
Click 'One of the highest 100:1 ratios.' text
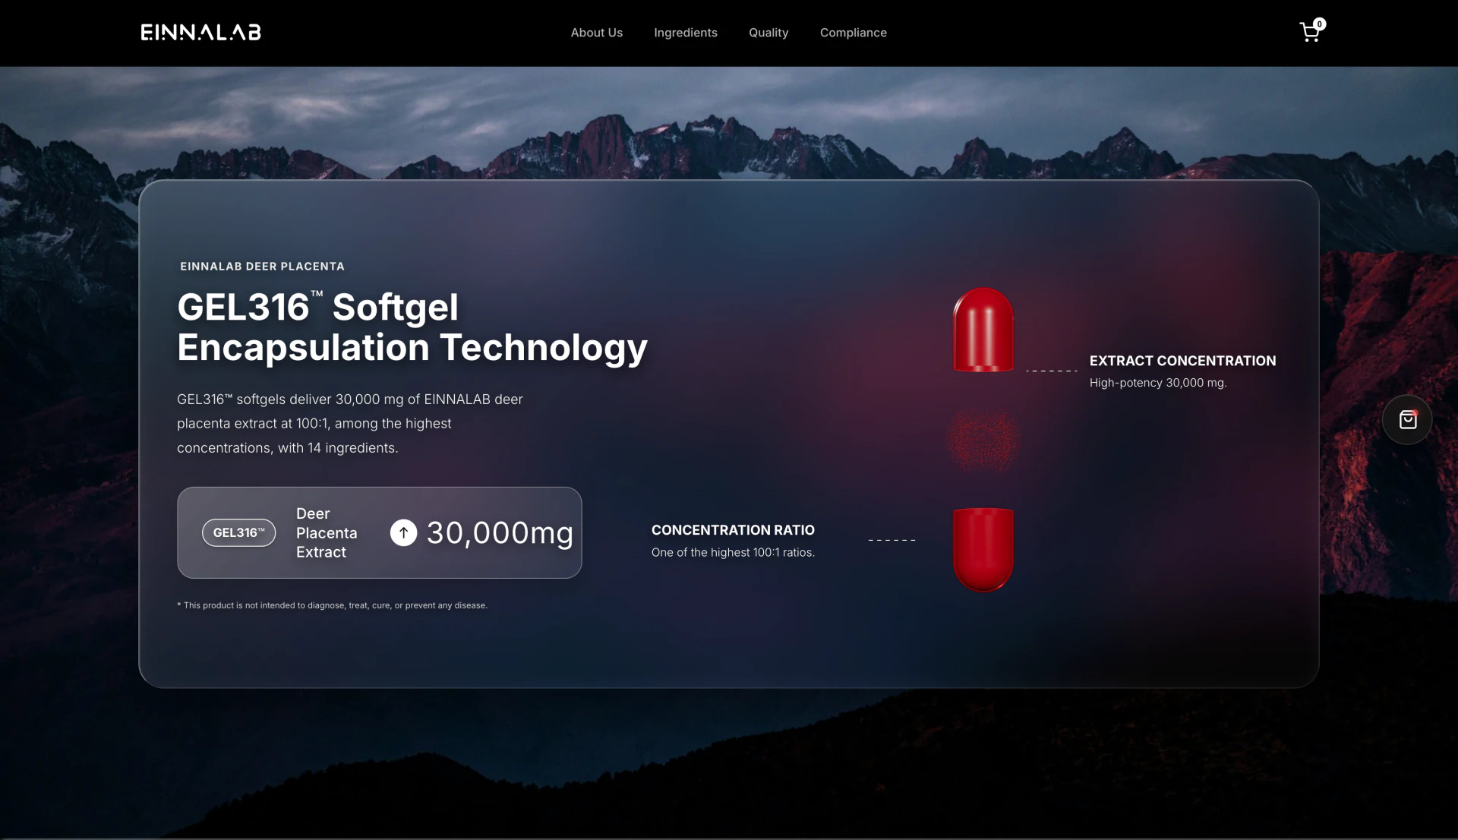(733, 552)
